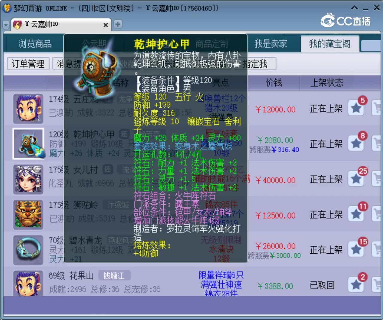Click 已取回 status text
This screenshot has width=383, height=320.
pyautogui.click(x=322, y=285)
